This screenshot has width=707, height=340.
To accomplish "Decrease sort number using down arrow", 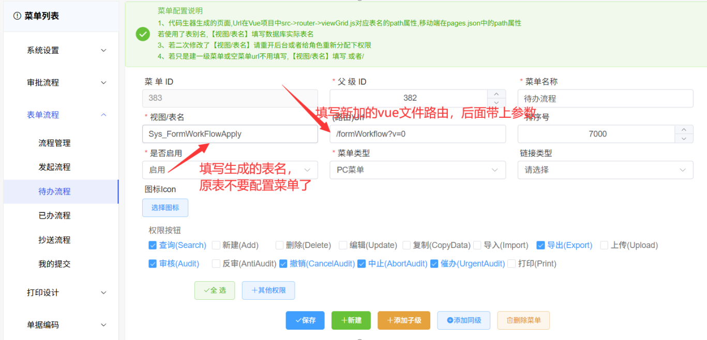I will pyautogui.click(x=684, y=138).
